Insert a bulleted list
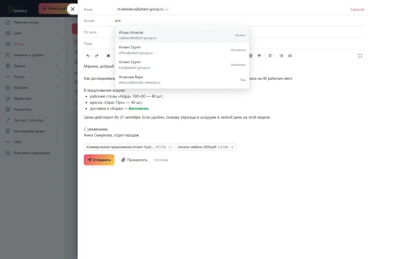The height and width of the screenshot is (259, 414). tap(281, 56)
